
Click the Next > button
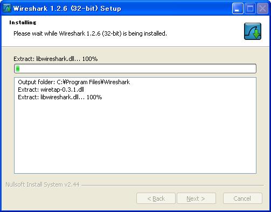[x=196, y=199]
